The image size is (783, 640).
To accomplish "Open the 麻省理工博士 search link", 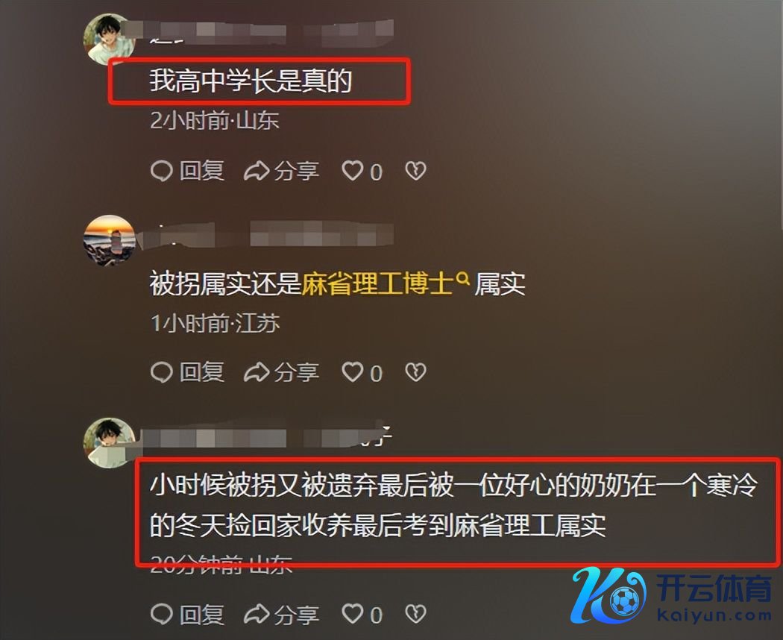I will click(x=377, y=283).
